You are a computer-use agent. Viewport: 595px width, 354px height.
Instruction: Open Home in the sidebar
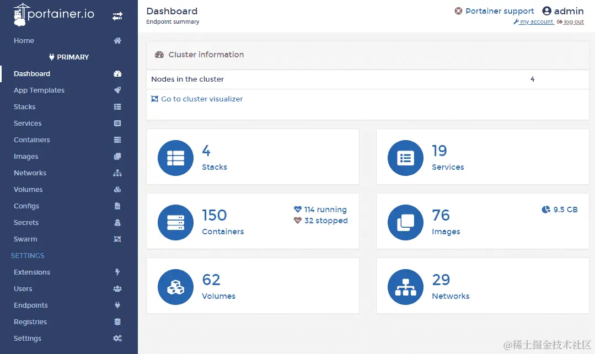click(x=24, y=41)
